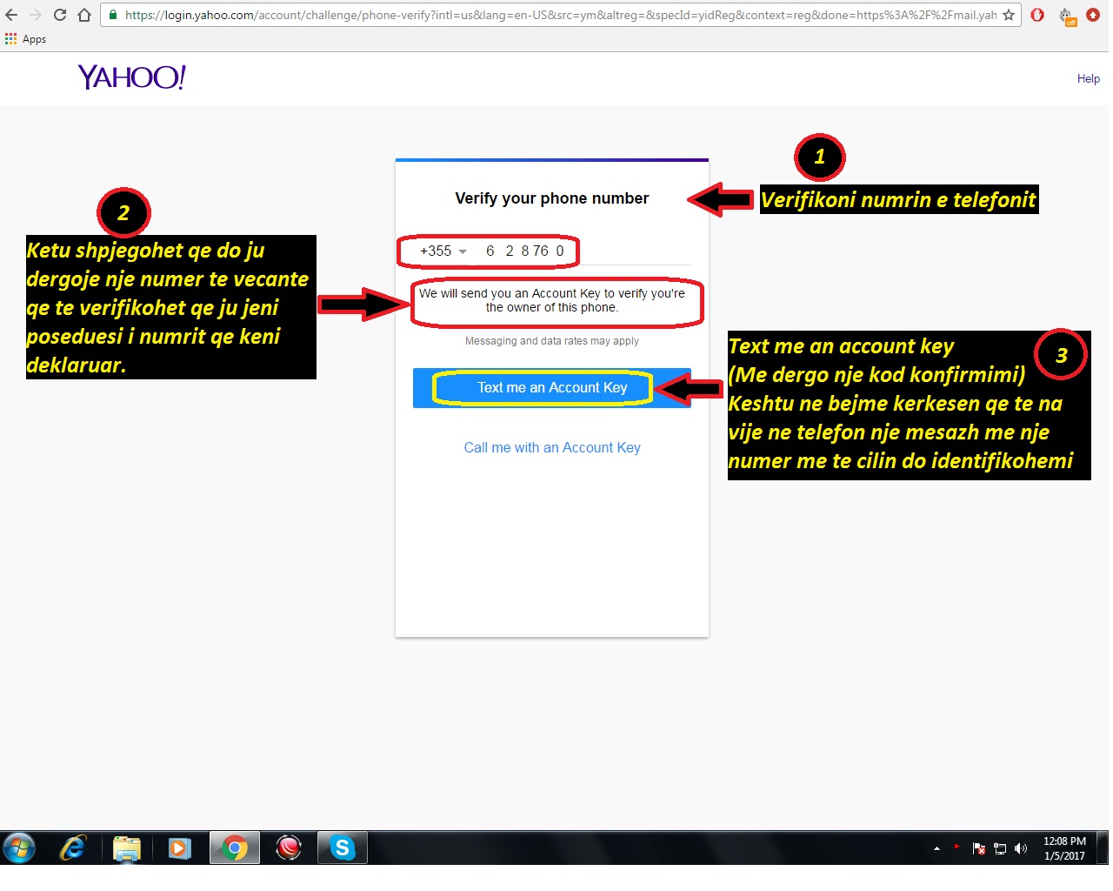The height and width of the screenshot is (891, 1113).
Task: Click Text me an Account Key button
Action: (552, 388)
